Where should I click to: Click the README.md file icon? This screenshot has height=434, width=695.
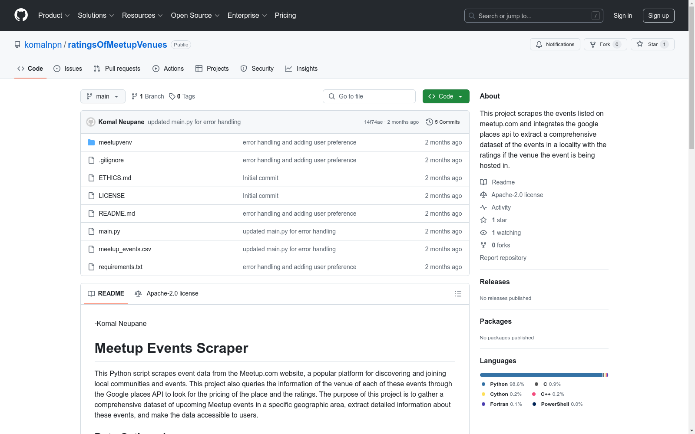(x=91, y=214)
